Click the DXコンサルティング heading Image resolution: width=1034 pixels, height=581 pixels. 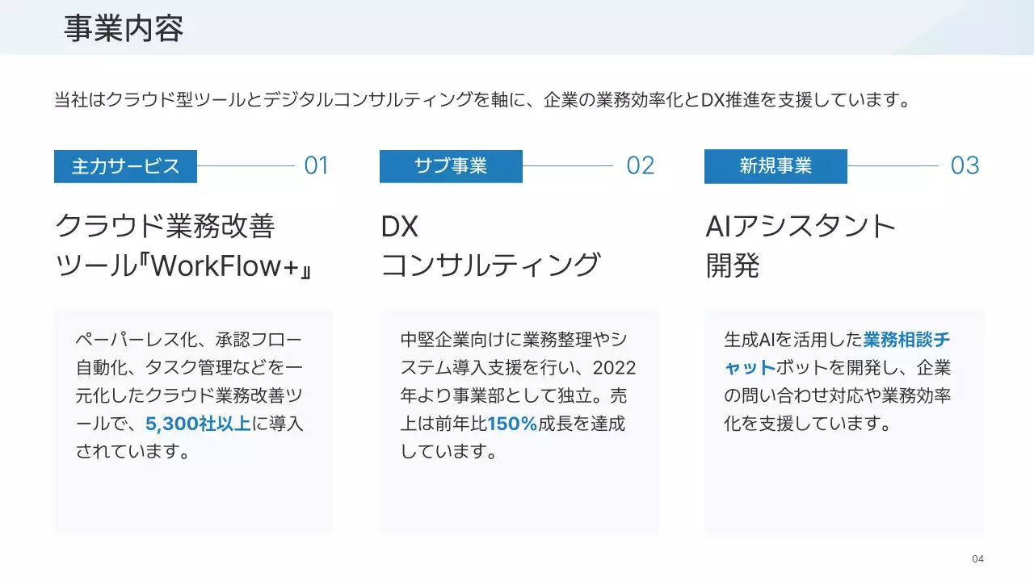[x=493, y=246]
